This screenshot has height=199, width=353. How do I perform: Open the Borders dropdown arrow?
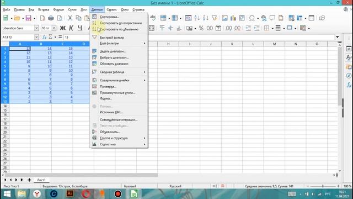[x=272, y=28]
